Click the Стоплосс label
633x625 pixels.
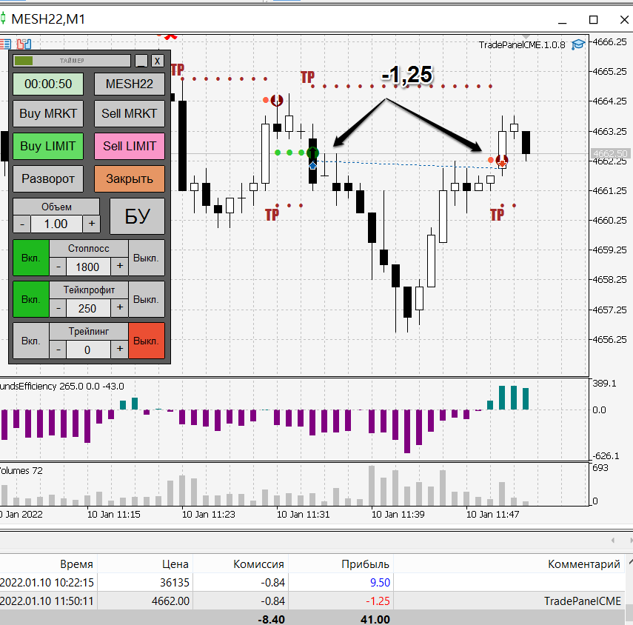(89, 248)
